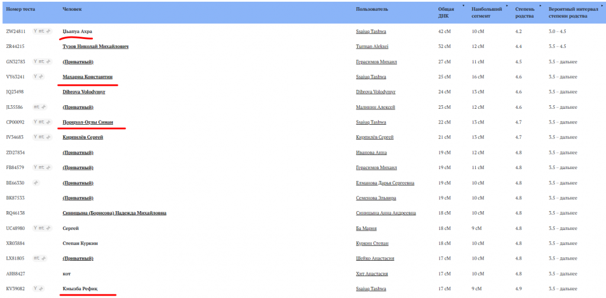This screenshot has height=298, width=606.
Task: Click the Y mt badge beside CP00092
Action: (x=41, y=122)
